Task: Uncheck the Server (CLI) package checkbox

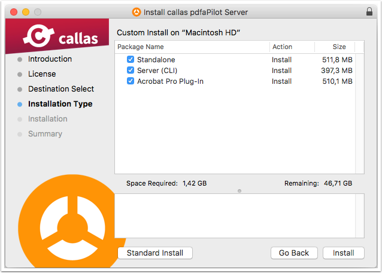Action: (131, 70)
